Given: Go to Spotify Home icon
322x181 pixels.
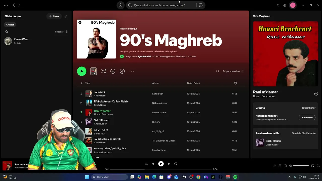Looking at the screenshot, I should pos(120,5).
